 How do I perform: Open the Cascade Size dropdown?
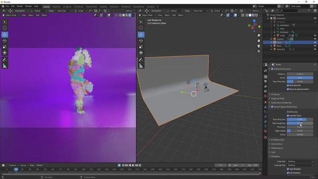point(300,166)
